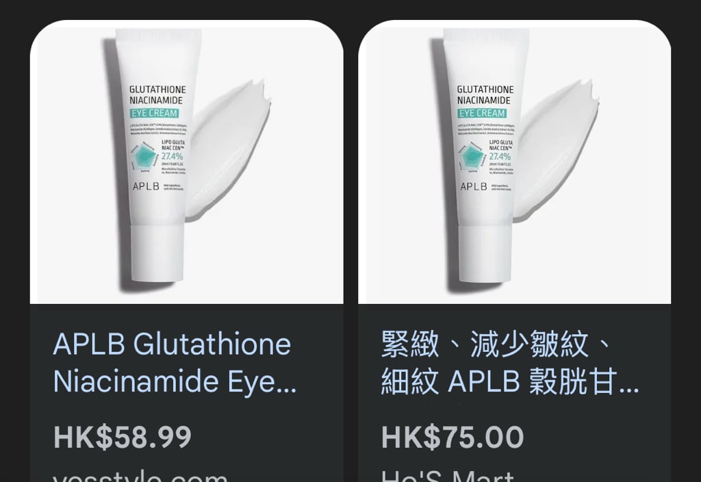Image resolution: width=701 pixels, height=482 pixels.
Task: Click the teal EYE CREAM badge on right tube
Action: (x=482, y=113)
